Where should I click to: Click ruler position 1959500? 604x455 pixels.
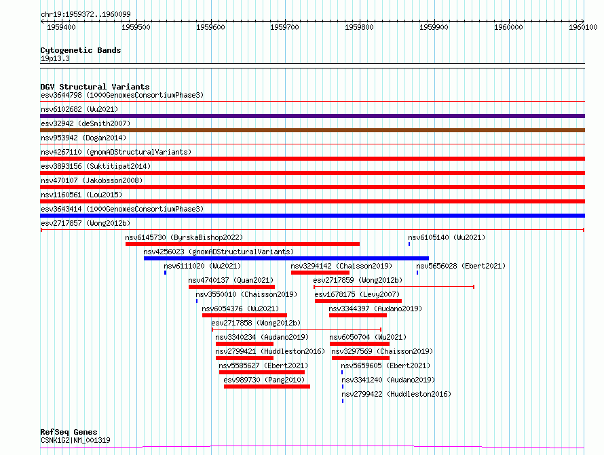136,27
